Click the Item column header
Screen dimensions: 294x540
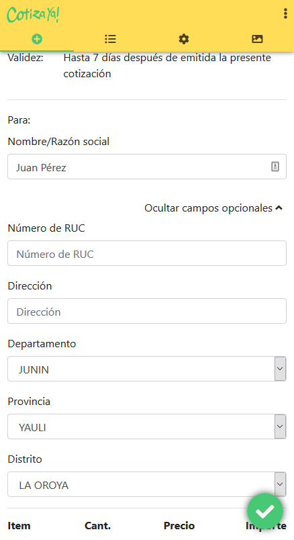19,525
